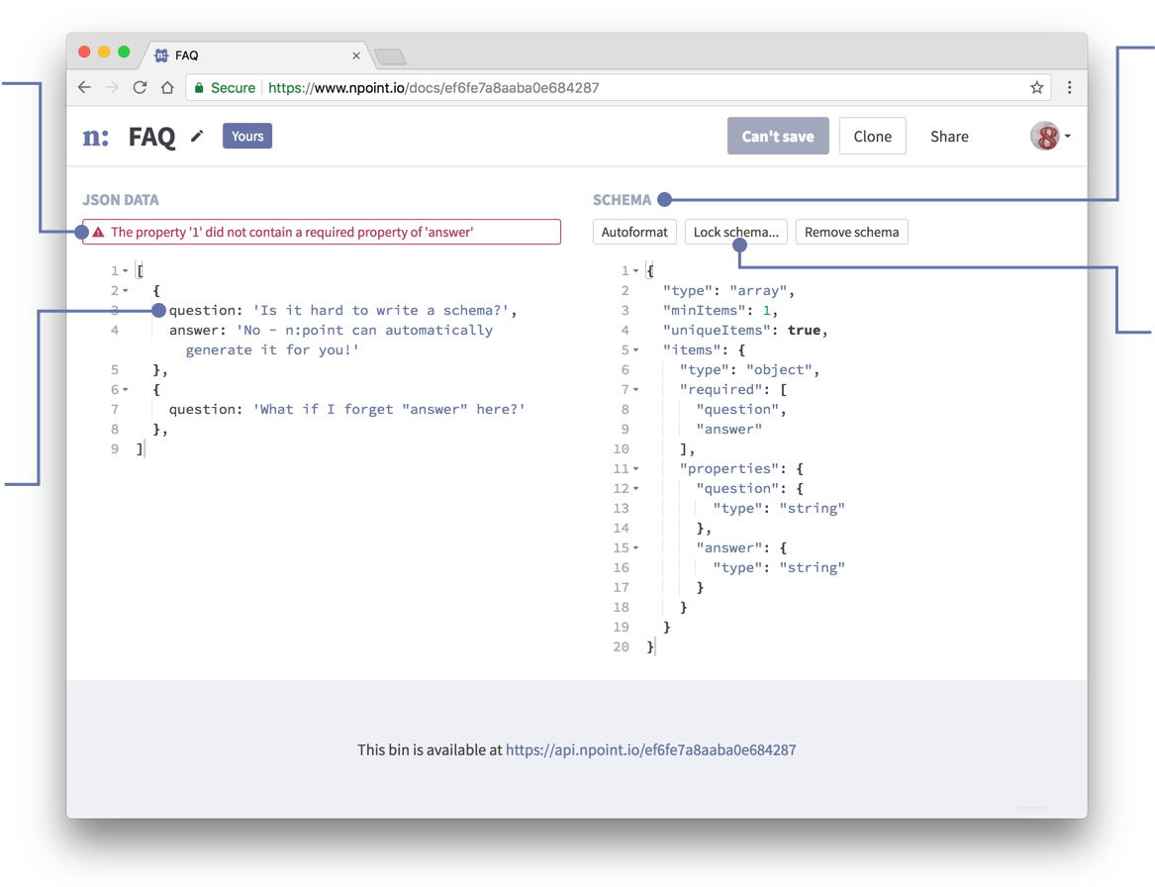The height and width of the screenshot is (887, 1155).
Task: Reload the page with refresh icon
Action: 140,88
